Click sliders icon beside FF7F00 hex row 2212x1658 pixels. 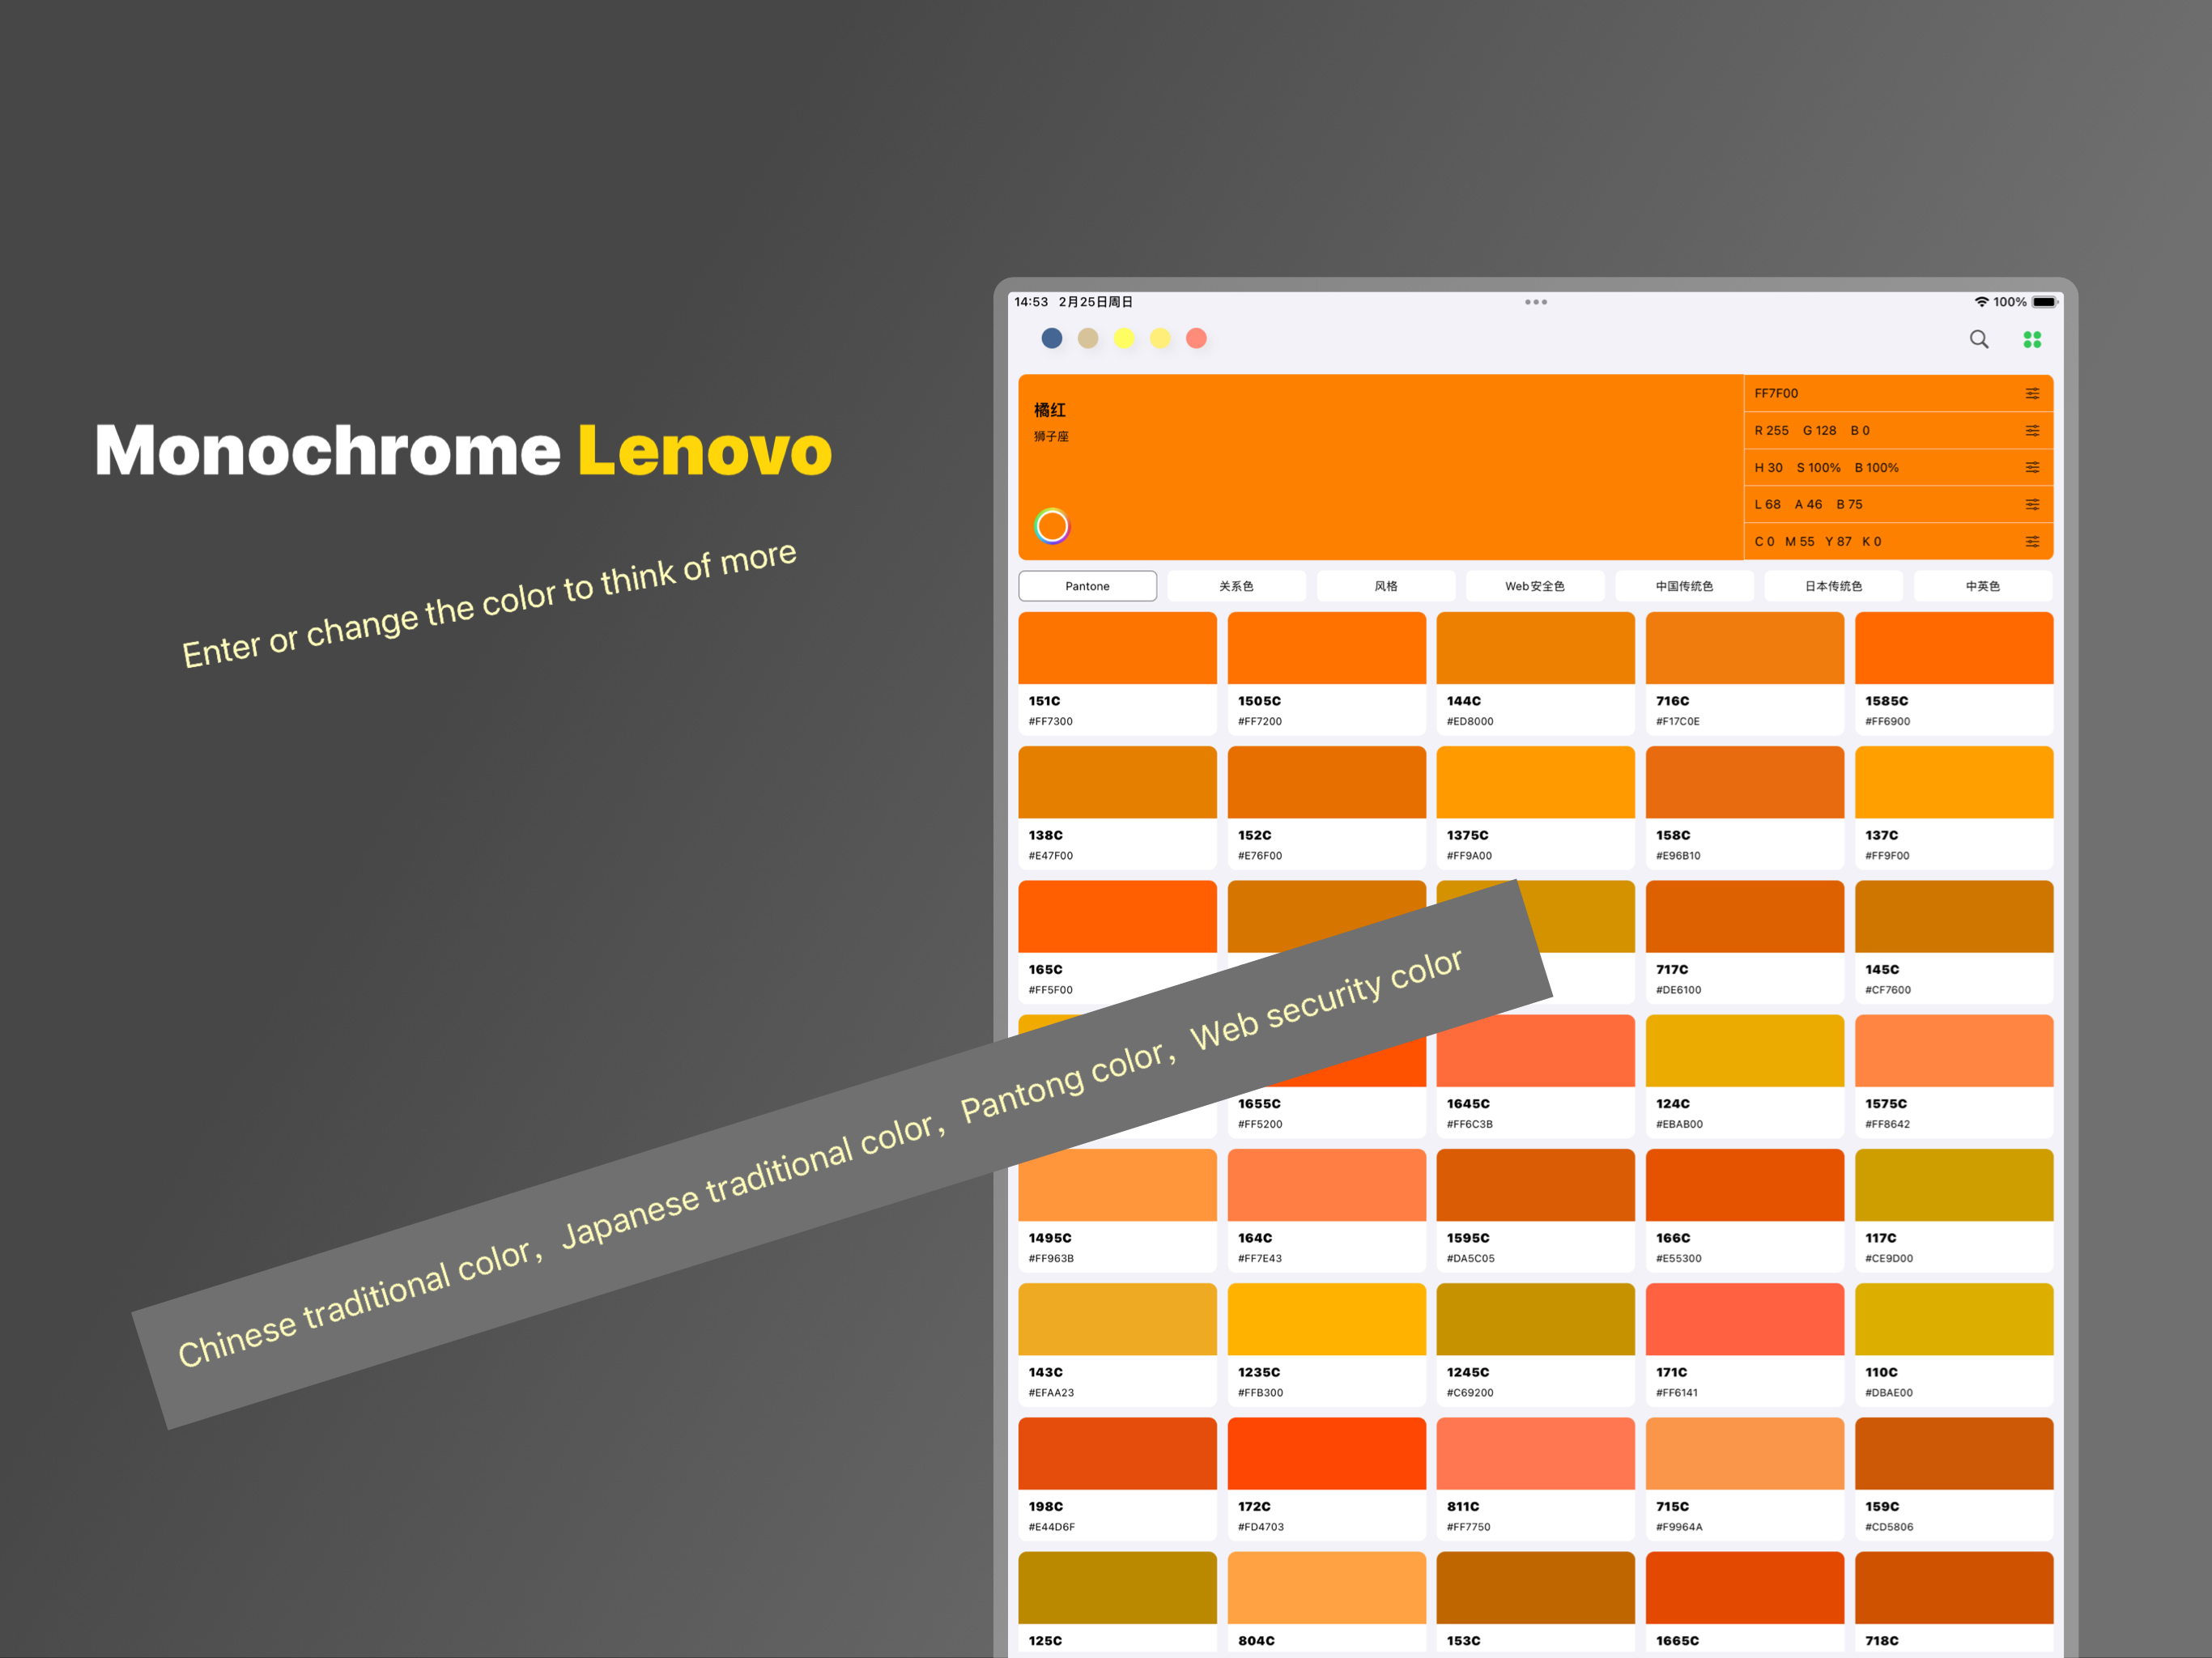pos(2031,393)
